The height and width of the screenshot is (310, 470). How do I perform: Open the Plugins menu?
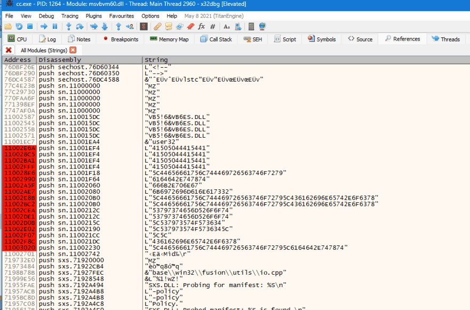pos(94,16)
